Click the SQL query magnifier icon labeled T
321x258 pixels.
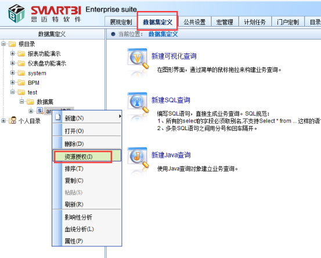[138, 102]
